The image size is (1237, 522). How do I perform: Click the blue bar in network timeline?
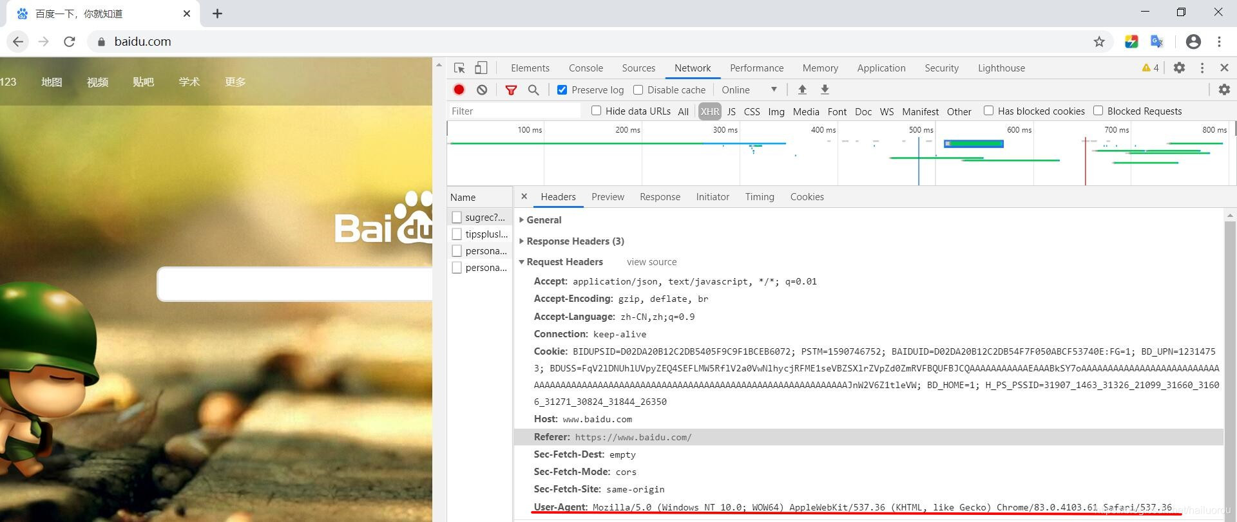[973, 144]
